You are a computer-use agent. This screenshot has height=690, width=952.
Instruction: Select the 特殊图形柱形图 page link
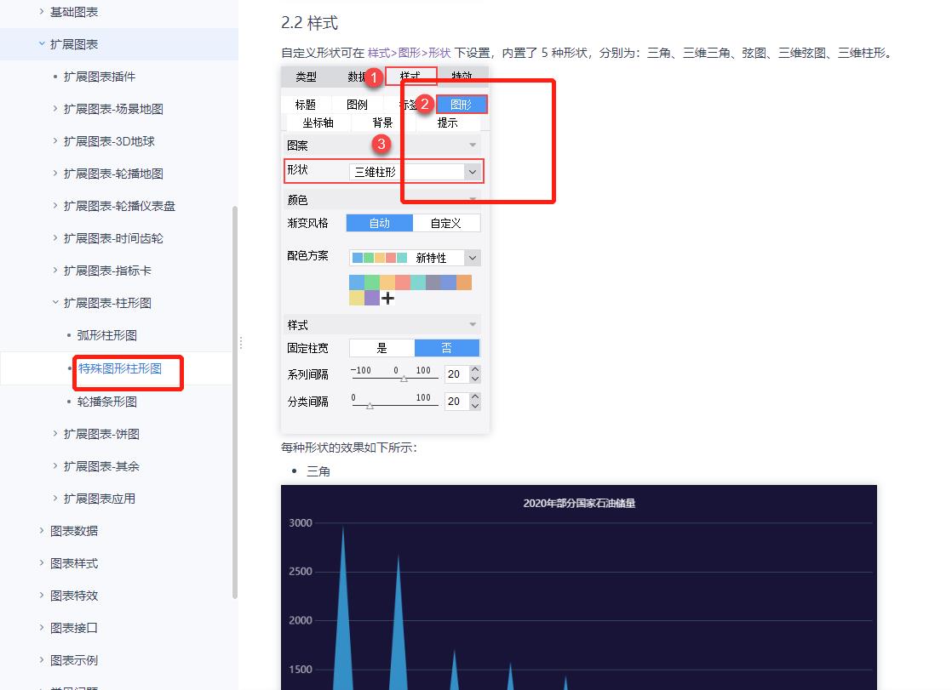tap(120, 368)
